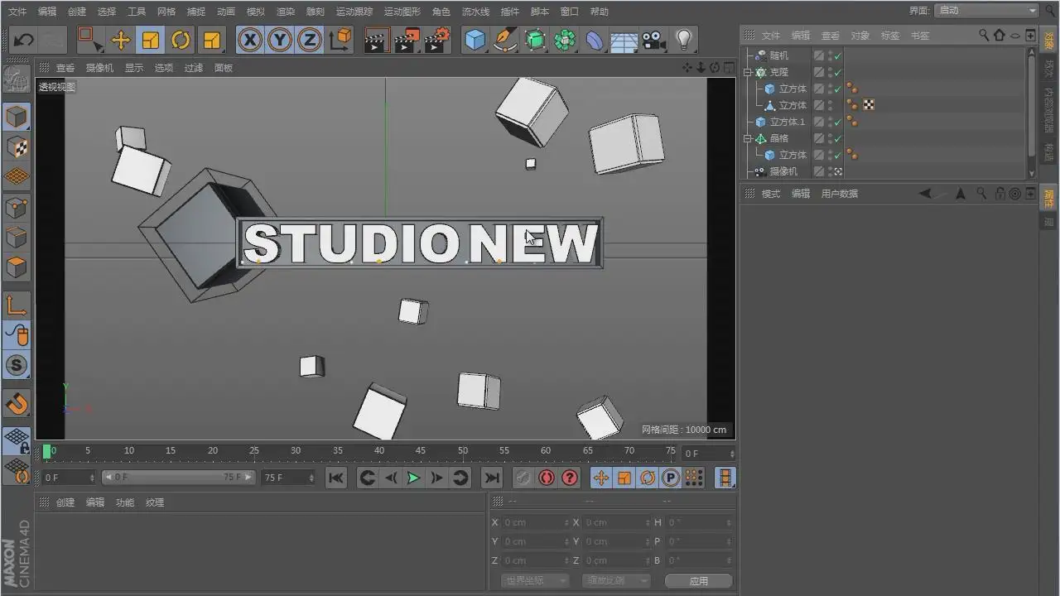This screenshot has width=1060, height=596.
Task: Toggle the green checkmark for 立方体.1
Action: click(837, 123)
